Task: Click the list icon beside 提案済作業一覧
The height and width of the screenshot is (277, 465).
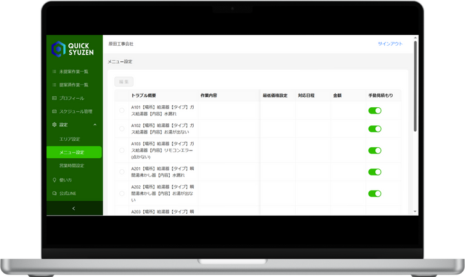Action: point(54,85)
